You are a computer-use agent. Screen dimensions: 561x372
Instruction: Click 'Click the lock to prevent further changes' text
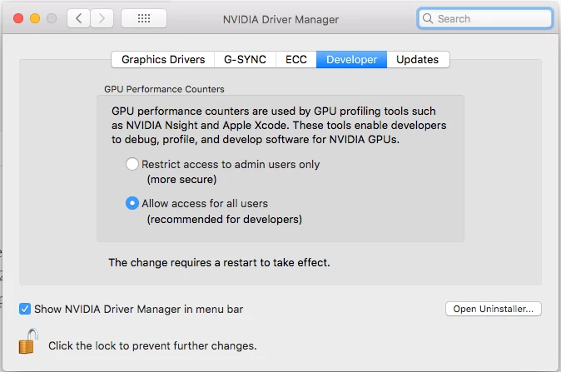(152, 346)
